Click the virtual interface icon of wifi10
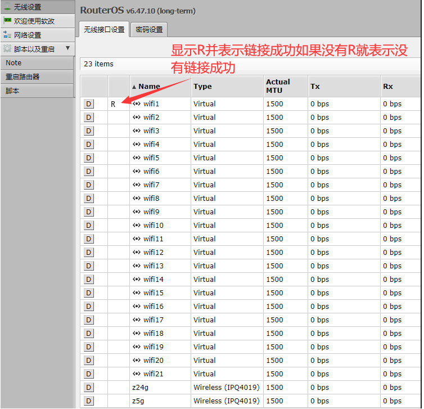This screenshot has height=409, width=424. pyautogui.click(x=137, y=225)
